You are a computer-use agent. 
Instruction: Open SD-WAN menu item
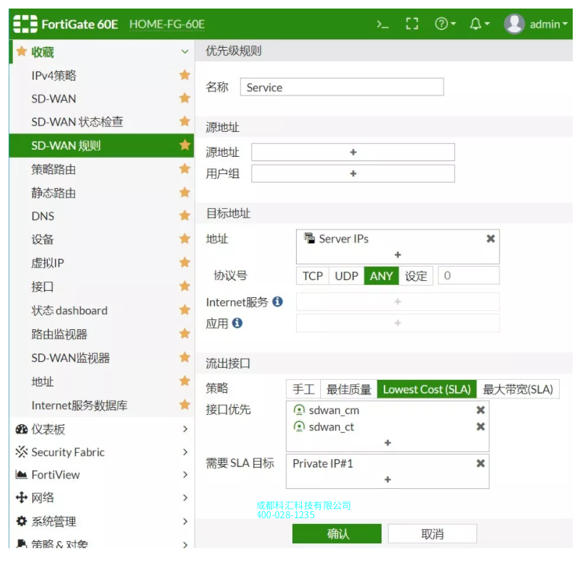[x=53, y=98]
